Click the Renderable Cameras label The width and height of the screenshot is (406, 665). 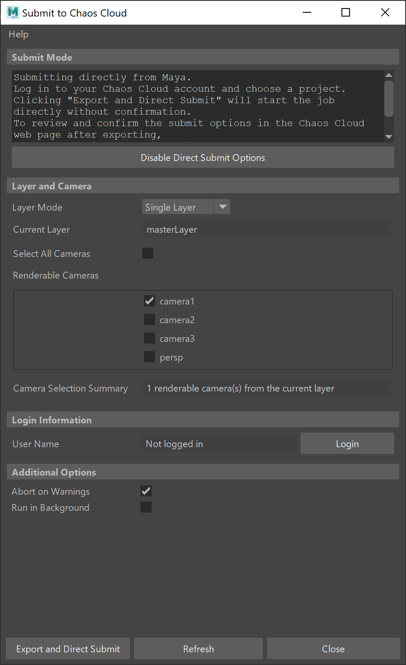point(56,275)
